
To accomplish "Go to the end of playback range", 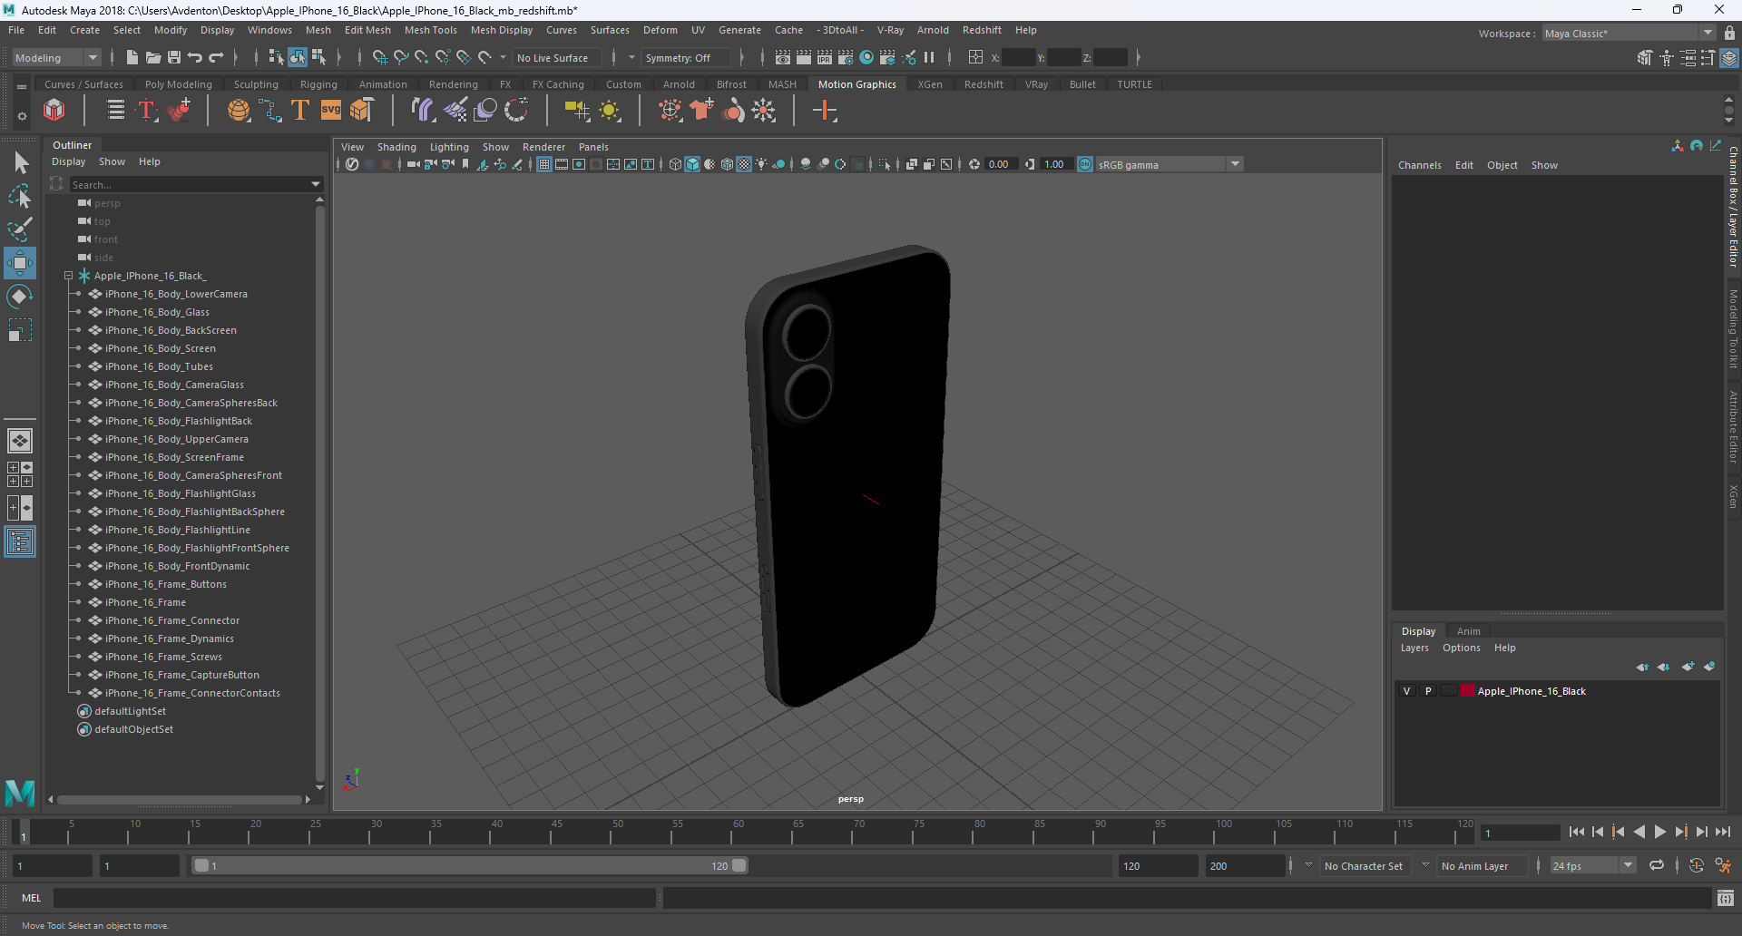I will [1722, 832].
